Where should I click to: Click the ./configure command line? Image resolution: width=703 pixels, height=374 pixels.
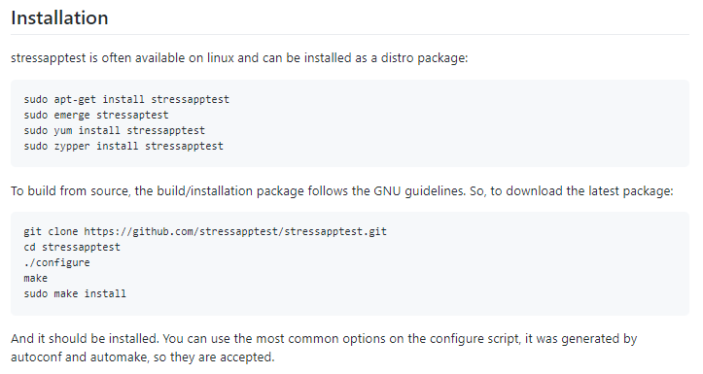pyautogui.click(x=56, y=263)
